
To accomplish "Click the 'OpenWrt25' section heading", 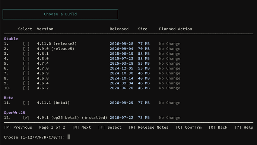I will (15, 113).
